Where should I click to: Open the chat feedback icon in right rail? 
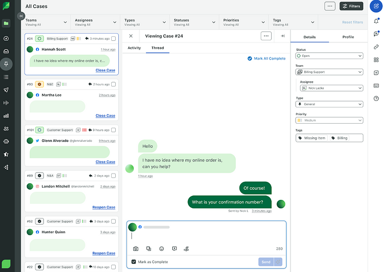tap(376, 34)
